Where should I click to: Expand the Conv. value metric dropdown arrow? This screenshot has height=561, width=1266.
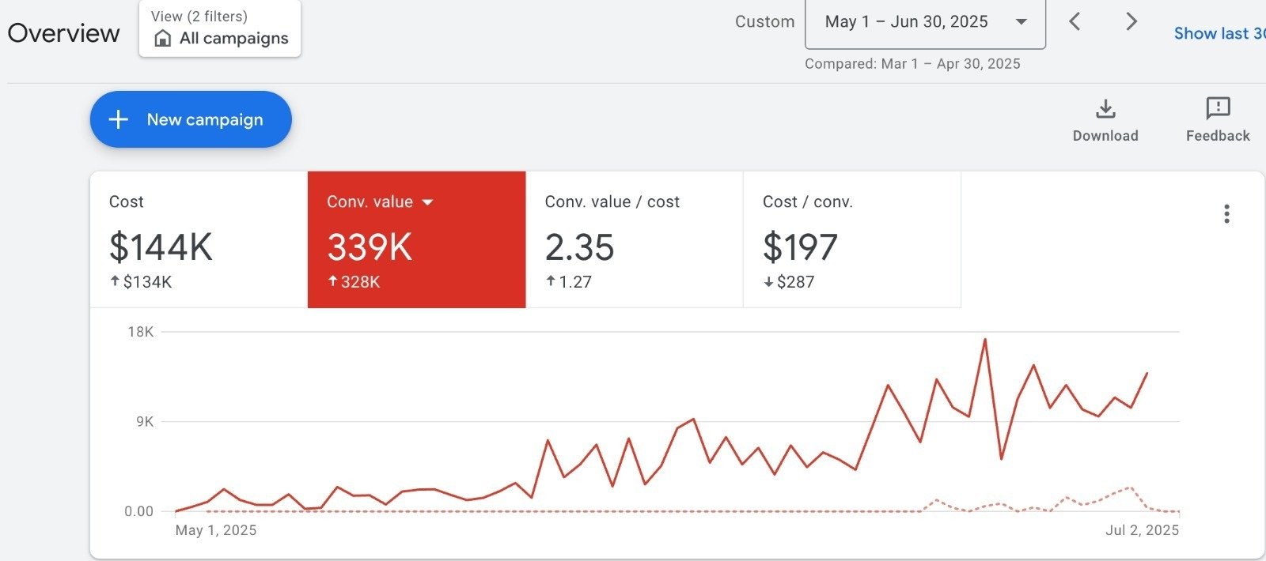coord(428,202)
